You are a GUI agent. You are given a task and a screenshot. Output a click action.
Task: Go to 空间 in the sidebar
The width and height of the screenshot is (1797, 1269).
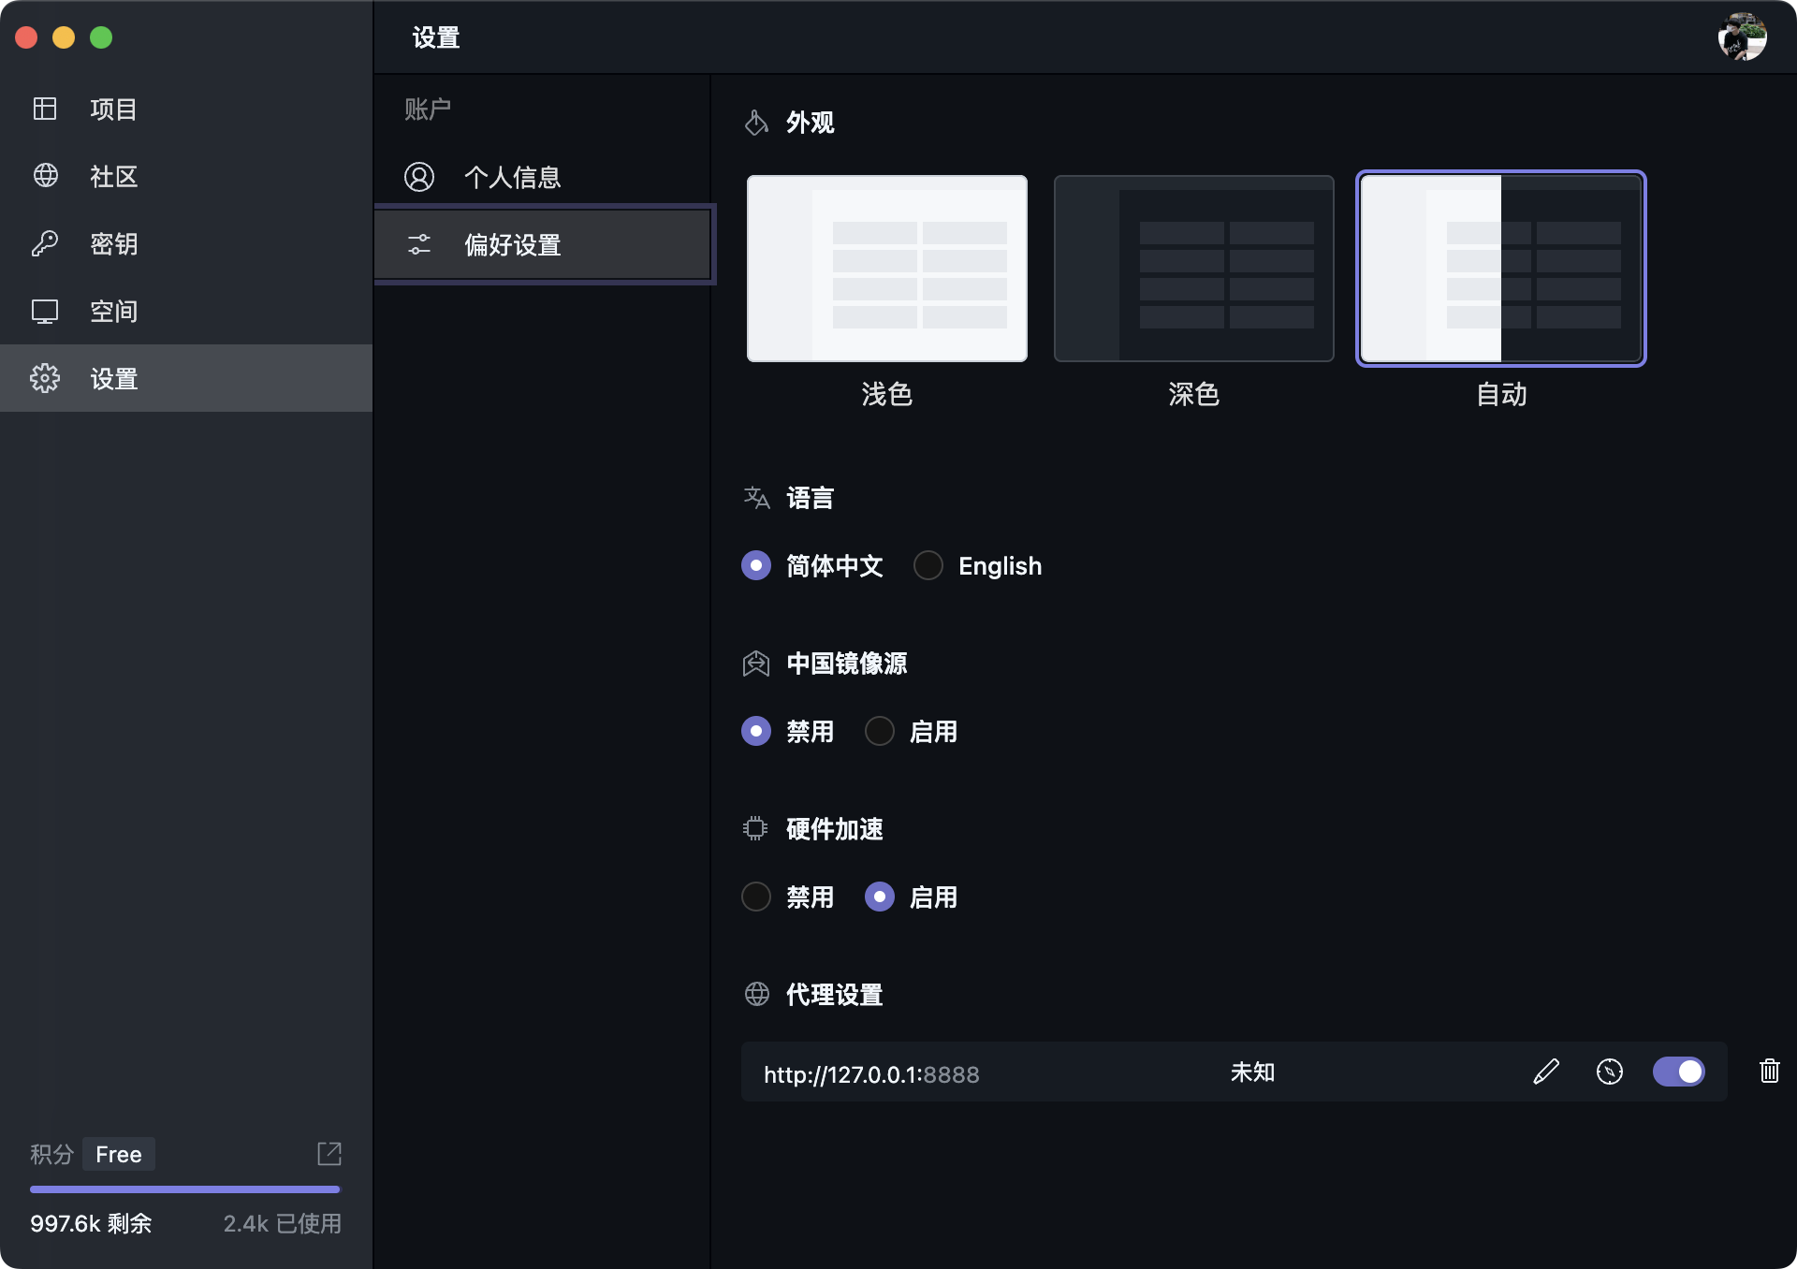112,311
